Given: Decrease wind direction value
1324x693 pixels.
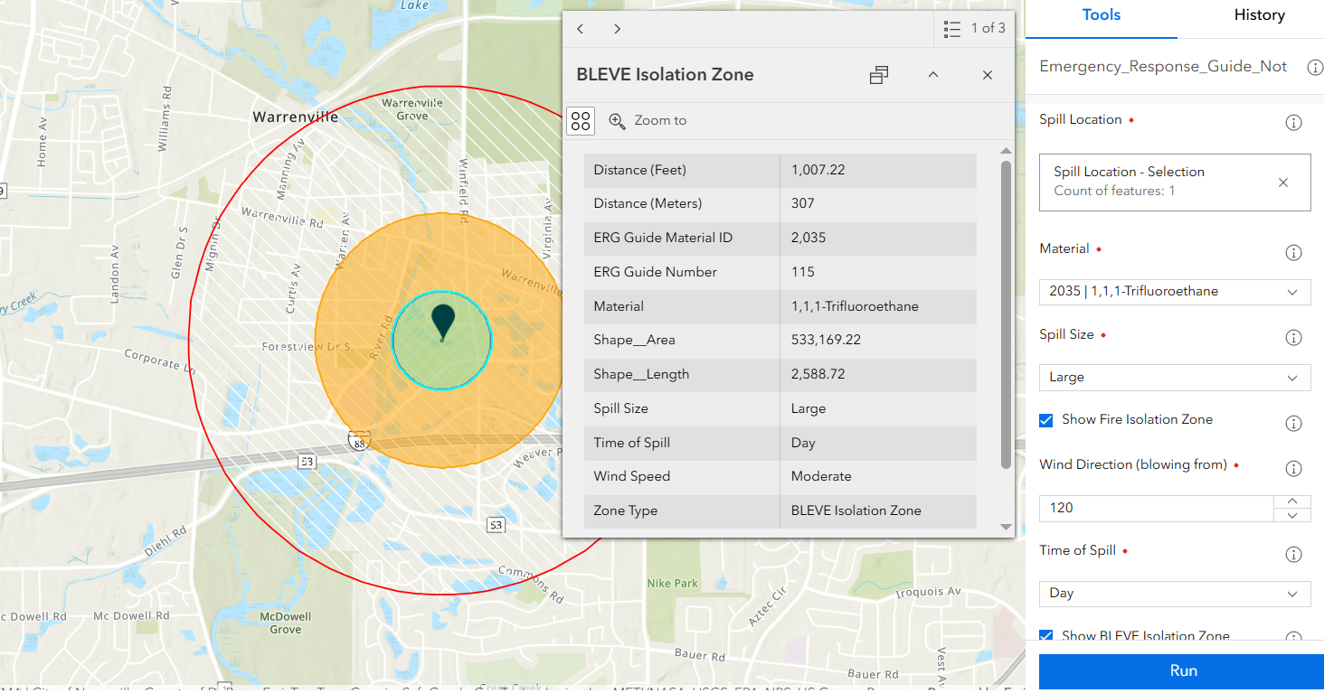Looking at the screenshot, I should pyautogui.click(x=1292, y=515).
